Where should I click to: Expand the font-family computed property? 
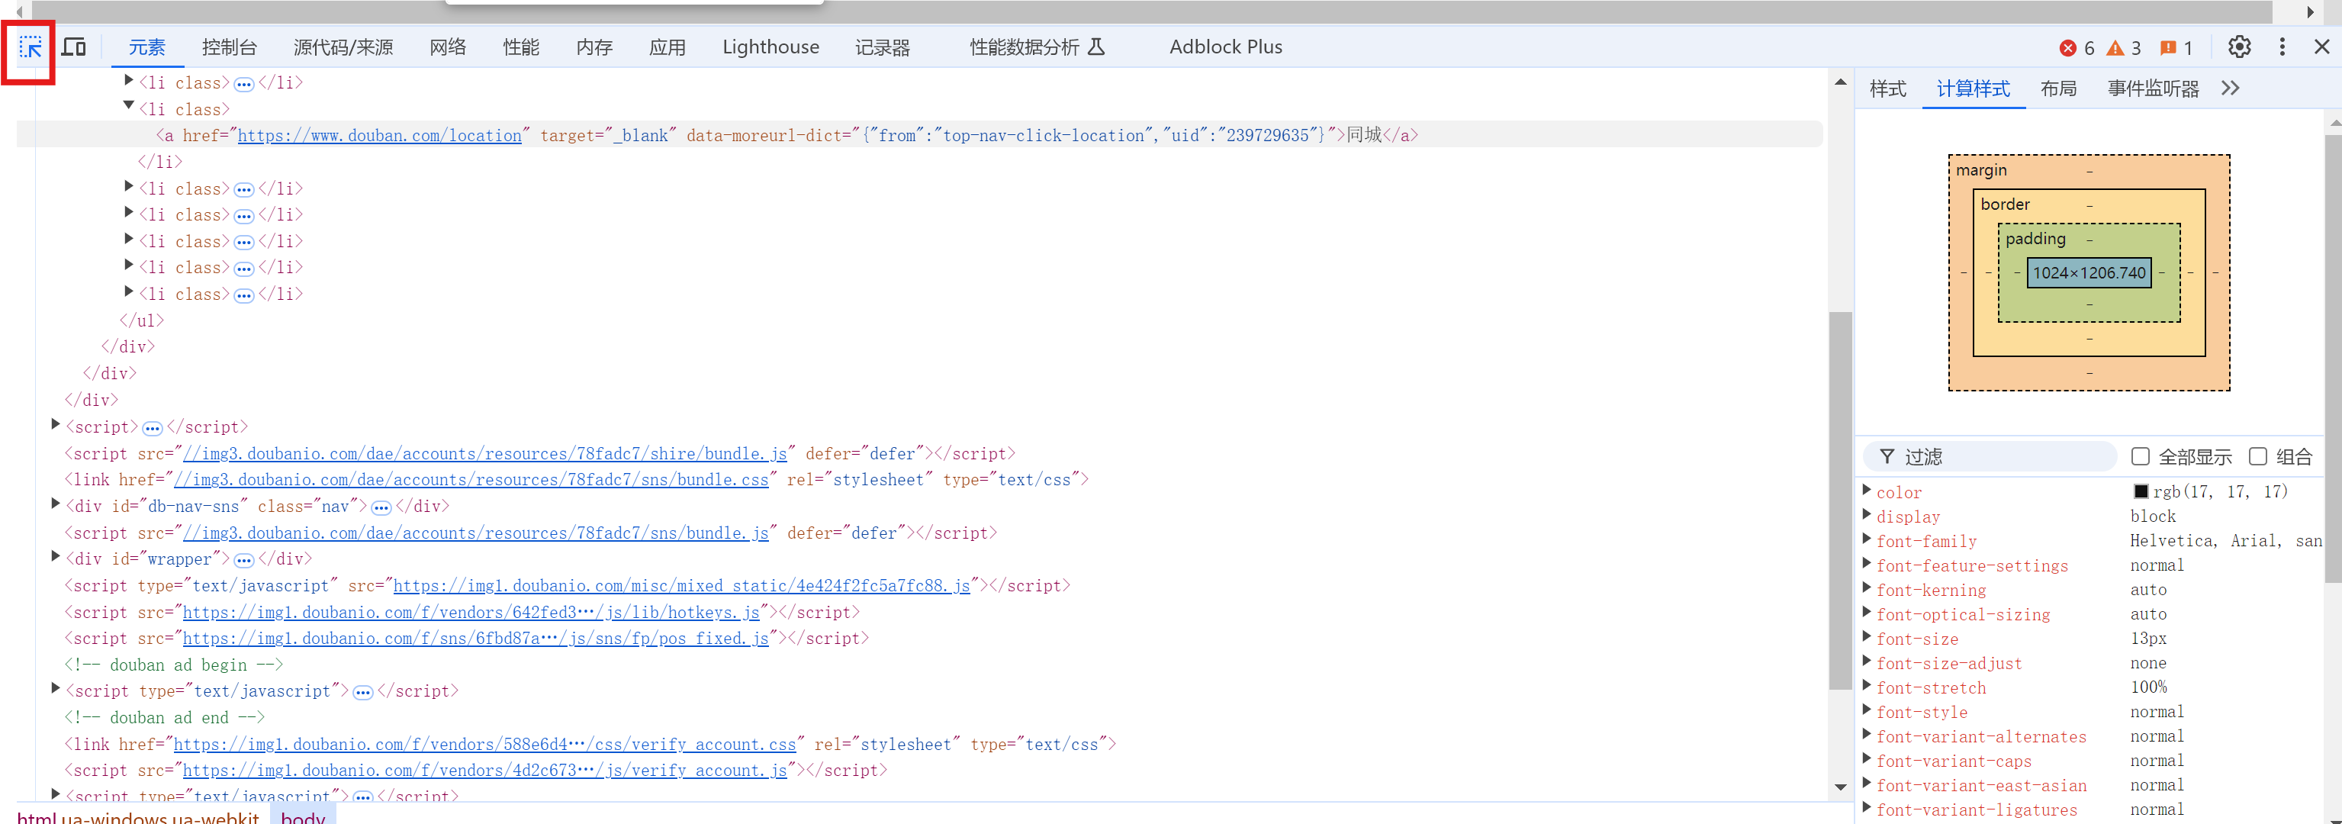pyautogui.click(x=1867, y=539)
